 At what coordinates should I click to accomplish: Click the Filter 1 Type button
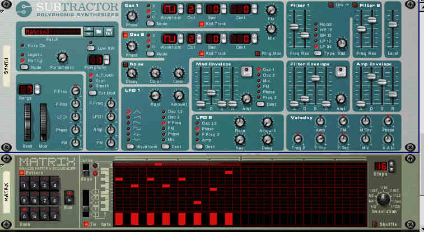[x=318, y=53]
